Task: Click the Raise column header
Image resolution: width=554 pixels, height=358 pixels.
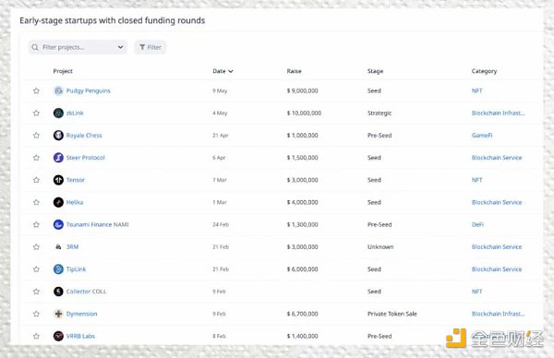Action: coord(294,71)
